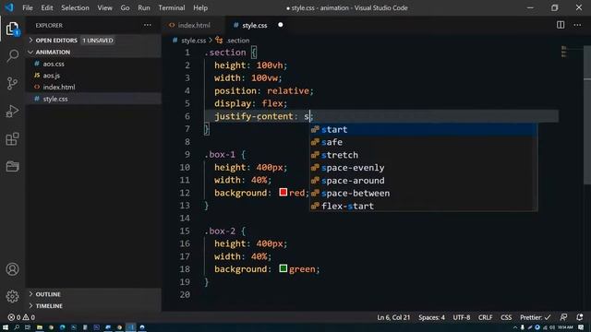Open the Run menu

(x=144, y=7)
